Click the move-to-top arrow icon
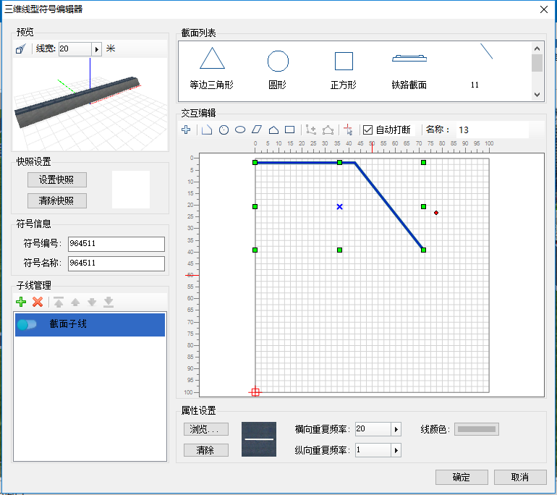The image size is (557, 495). click(59, 302)
